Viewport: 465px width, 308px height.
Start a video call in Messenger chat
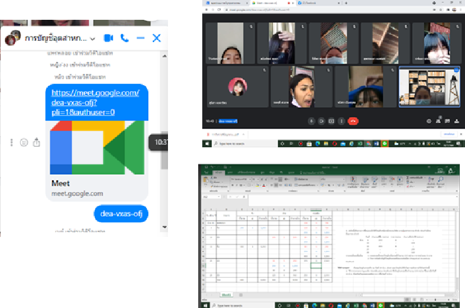tap(108, 38)
